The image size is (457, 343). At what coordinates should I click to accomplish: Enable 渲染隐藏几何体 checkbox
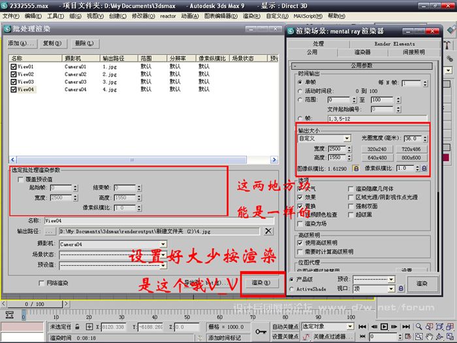coord(351,189)
